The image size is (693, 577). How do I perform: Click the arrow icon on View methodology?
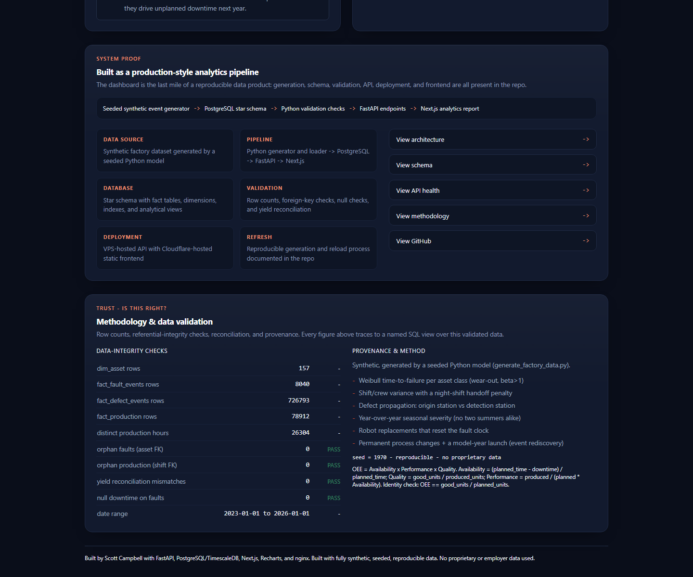(x=586, y=216)
